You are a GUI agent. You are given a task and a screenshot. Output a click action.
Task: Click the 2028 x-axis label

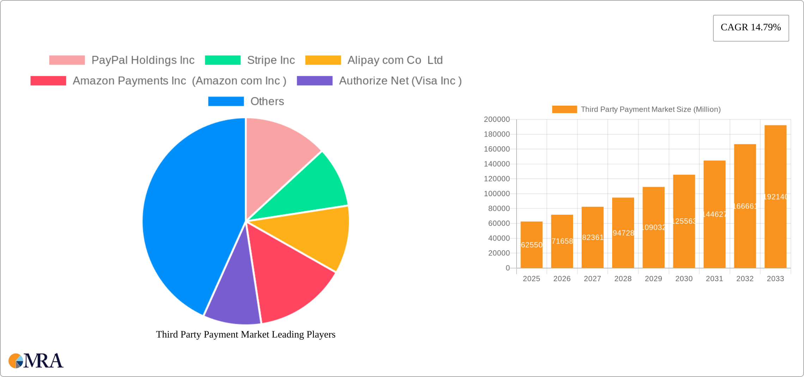[623, 279]
